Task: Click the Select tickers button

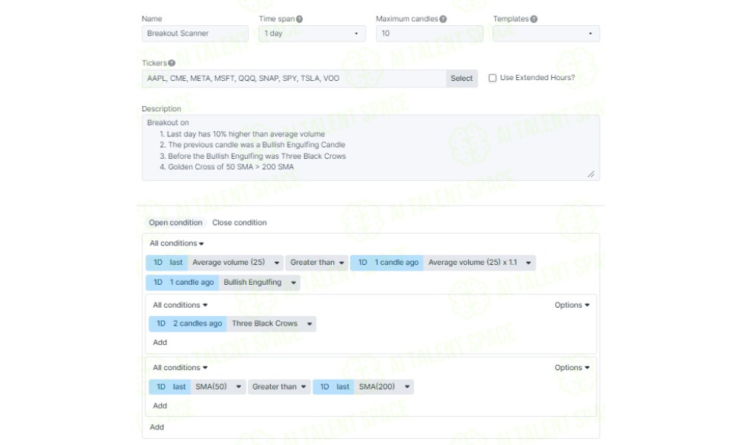Action: (462, 79)
